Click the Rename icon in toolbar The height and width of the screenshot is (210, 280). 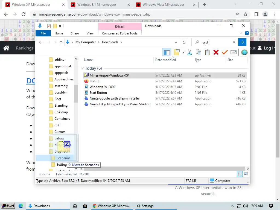click(234, 52)
